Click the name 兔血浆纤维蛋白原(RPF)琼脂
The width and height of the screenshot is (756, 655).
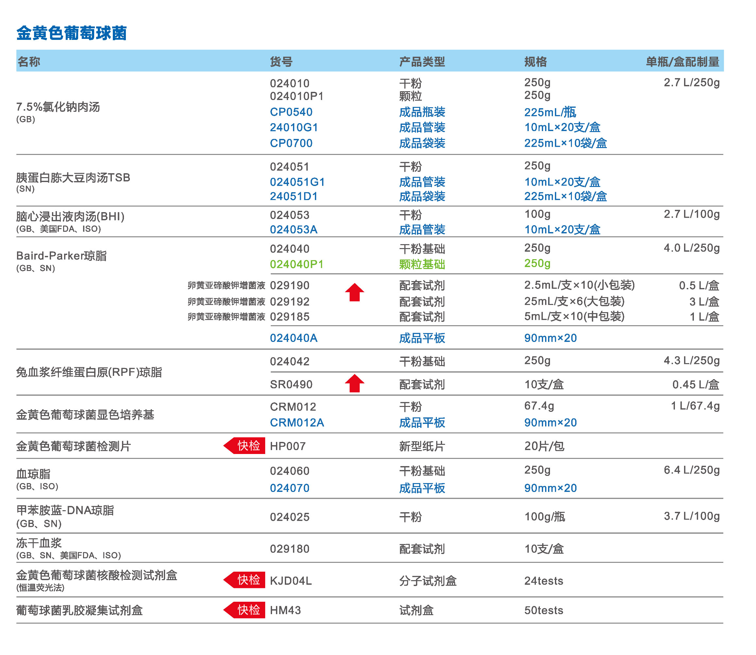[x=89, y=372]
